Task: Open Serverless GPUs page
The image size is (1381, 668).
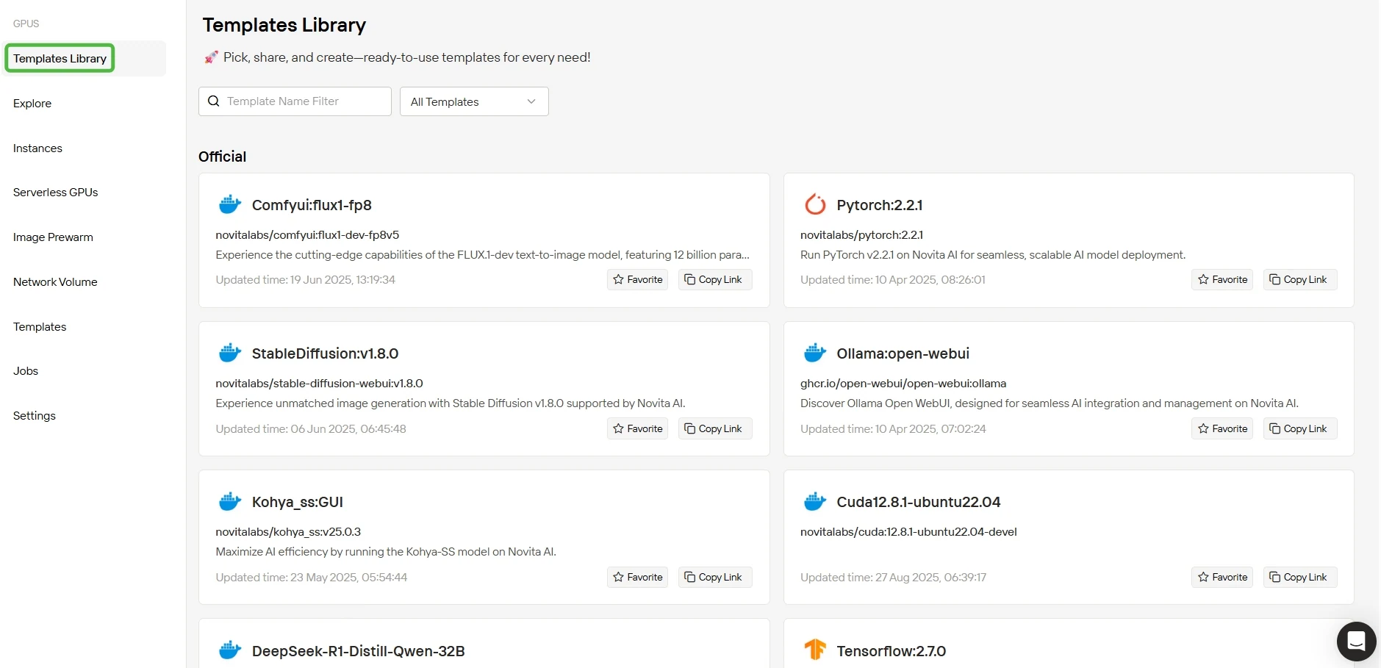Action: [56, 192]
